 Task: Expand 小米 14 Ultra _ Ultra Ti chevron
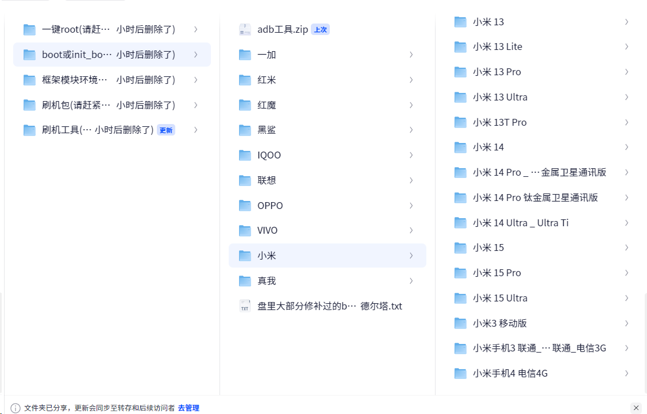tap(626, 223)
